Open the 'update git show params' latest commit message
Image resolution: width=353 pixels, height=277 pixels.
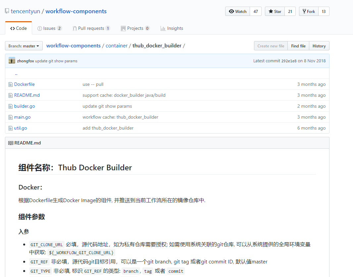[56, 61]
